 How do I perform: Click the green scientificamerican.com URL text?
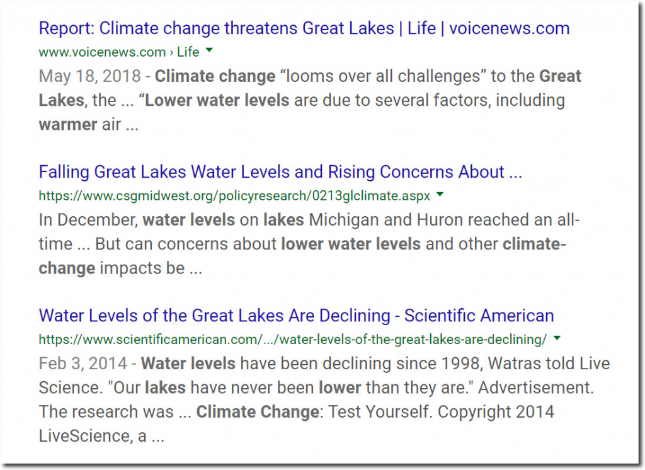(292, 339)
